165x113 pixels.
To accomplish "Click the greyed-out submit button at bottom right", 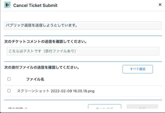I will coord(142,107).
